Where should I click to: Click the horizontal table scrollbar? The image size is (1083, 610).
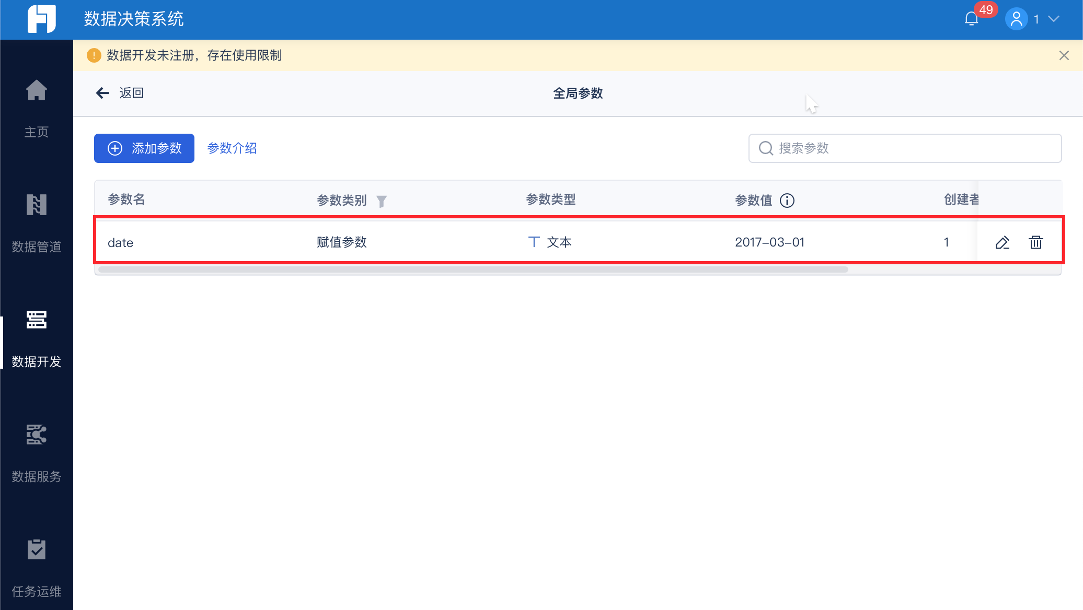coord(473,270)
